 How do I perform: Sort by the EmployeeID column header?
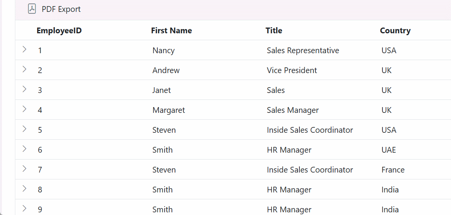(x=59, y=31)
